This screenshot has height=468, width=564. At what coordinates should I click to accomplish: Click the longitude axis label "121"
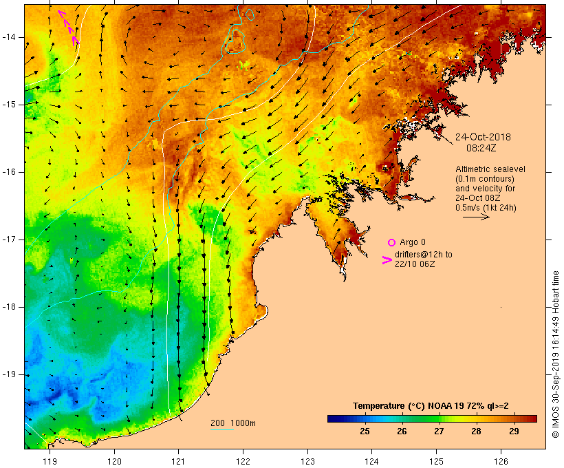pos(178,461)
